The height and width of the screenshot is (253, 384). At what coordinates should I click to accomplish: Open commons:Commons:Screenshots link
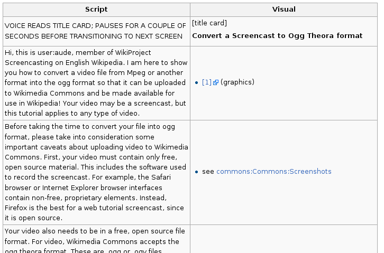pyautogui.click(x=274, y=172)
